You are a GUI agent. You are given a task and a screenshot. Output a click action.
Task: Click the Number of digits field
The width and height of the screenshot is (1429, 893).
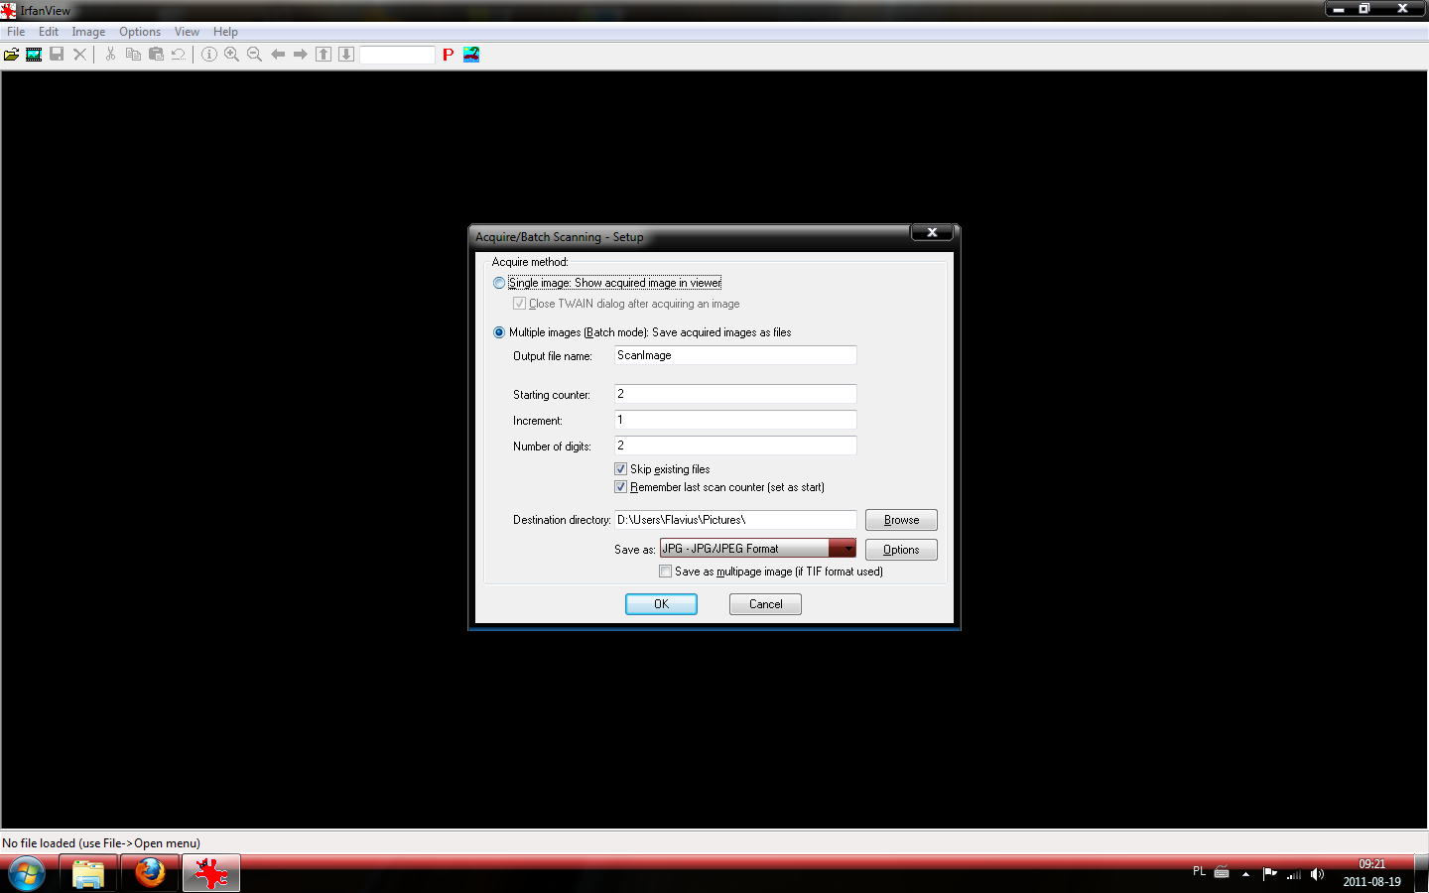click(735, 446)
